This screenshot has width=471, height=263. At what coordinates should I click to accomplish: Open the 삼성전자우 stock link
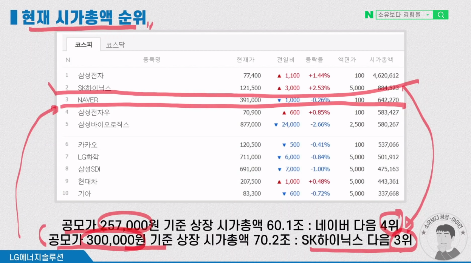click(x=94, y=112)
